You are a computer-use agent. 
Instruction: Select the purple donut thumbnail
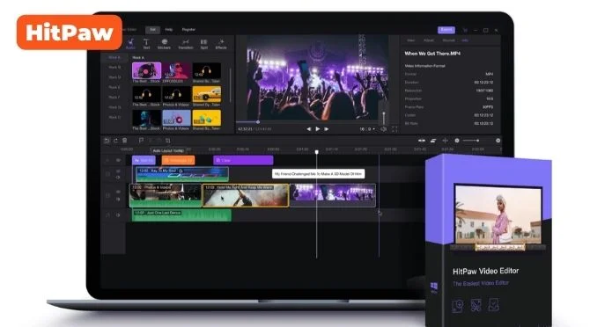coord(176,119)
